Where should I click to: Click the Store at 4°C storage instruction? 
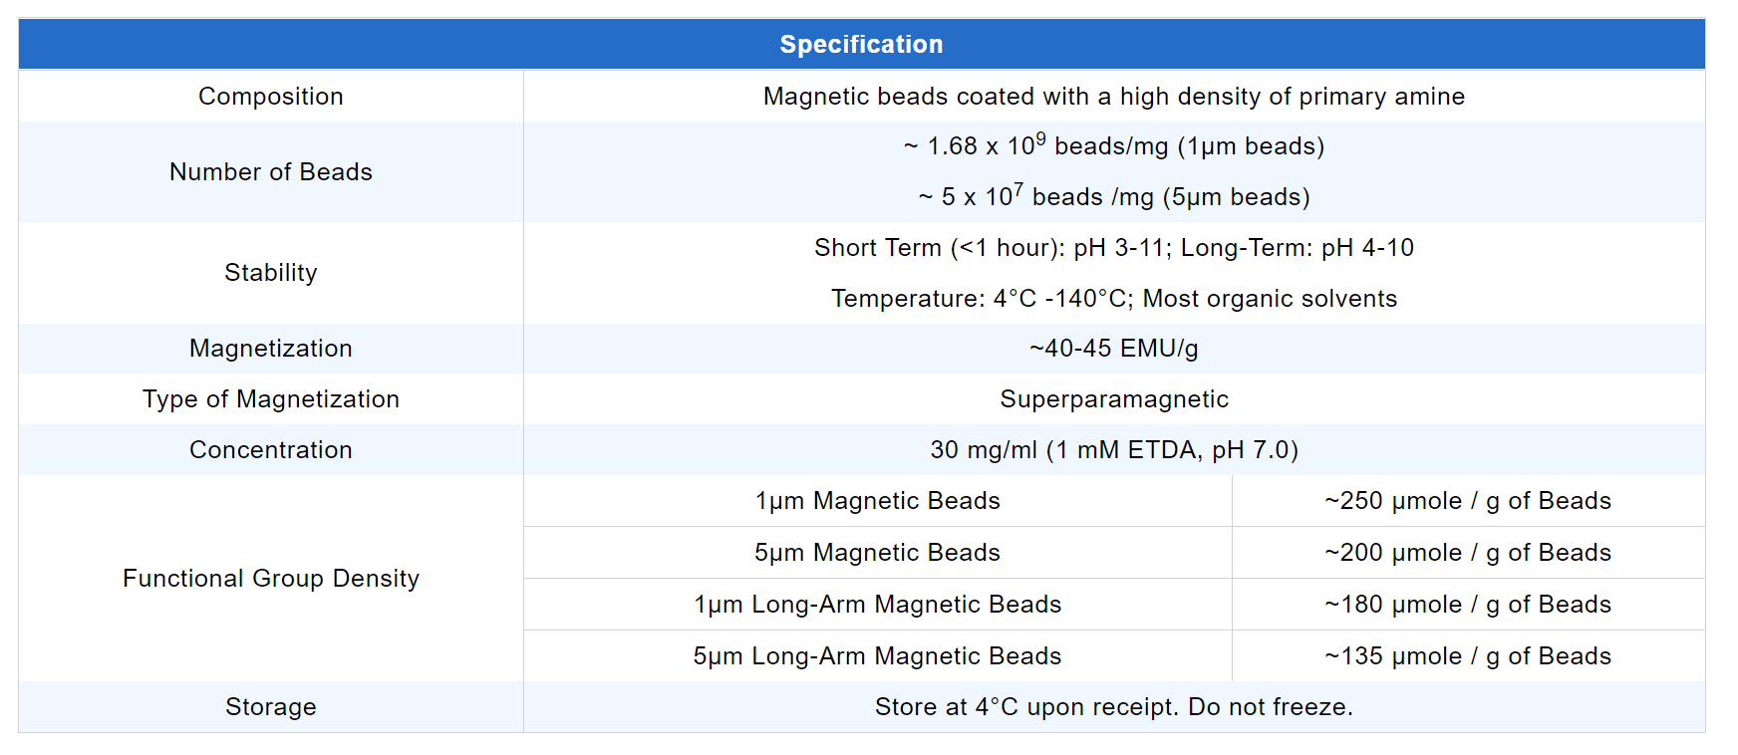tap(1113, 707)
